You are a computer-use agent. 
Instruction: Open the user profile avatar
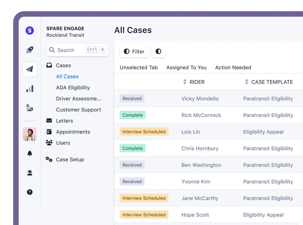click(x=30, y=134)
